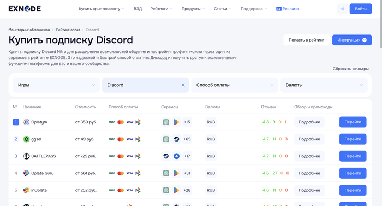382x206 pixels.
Task: Click the MIR payment icon in Oplatym row
Action: tap(112, 122)
